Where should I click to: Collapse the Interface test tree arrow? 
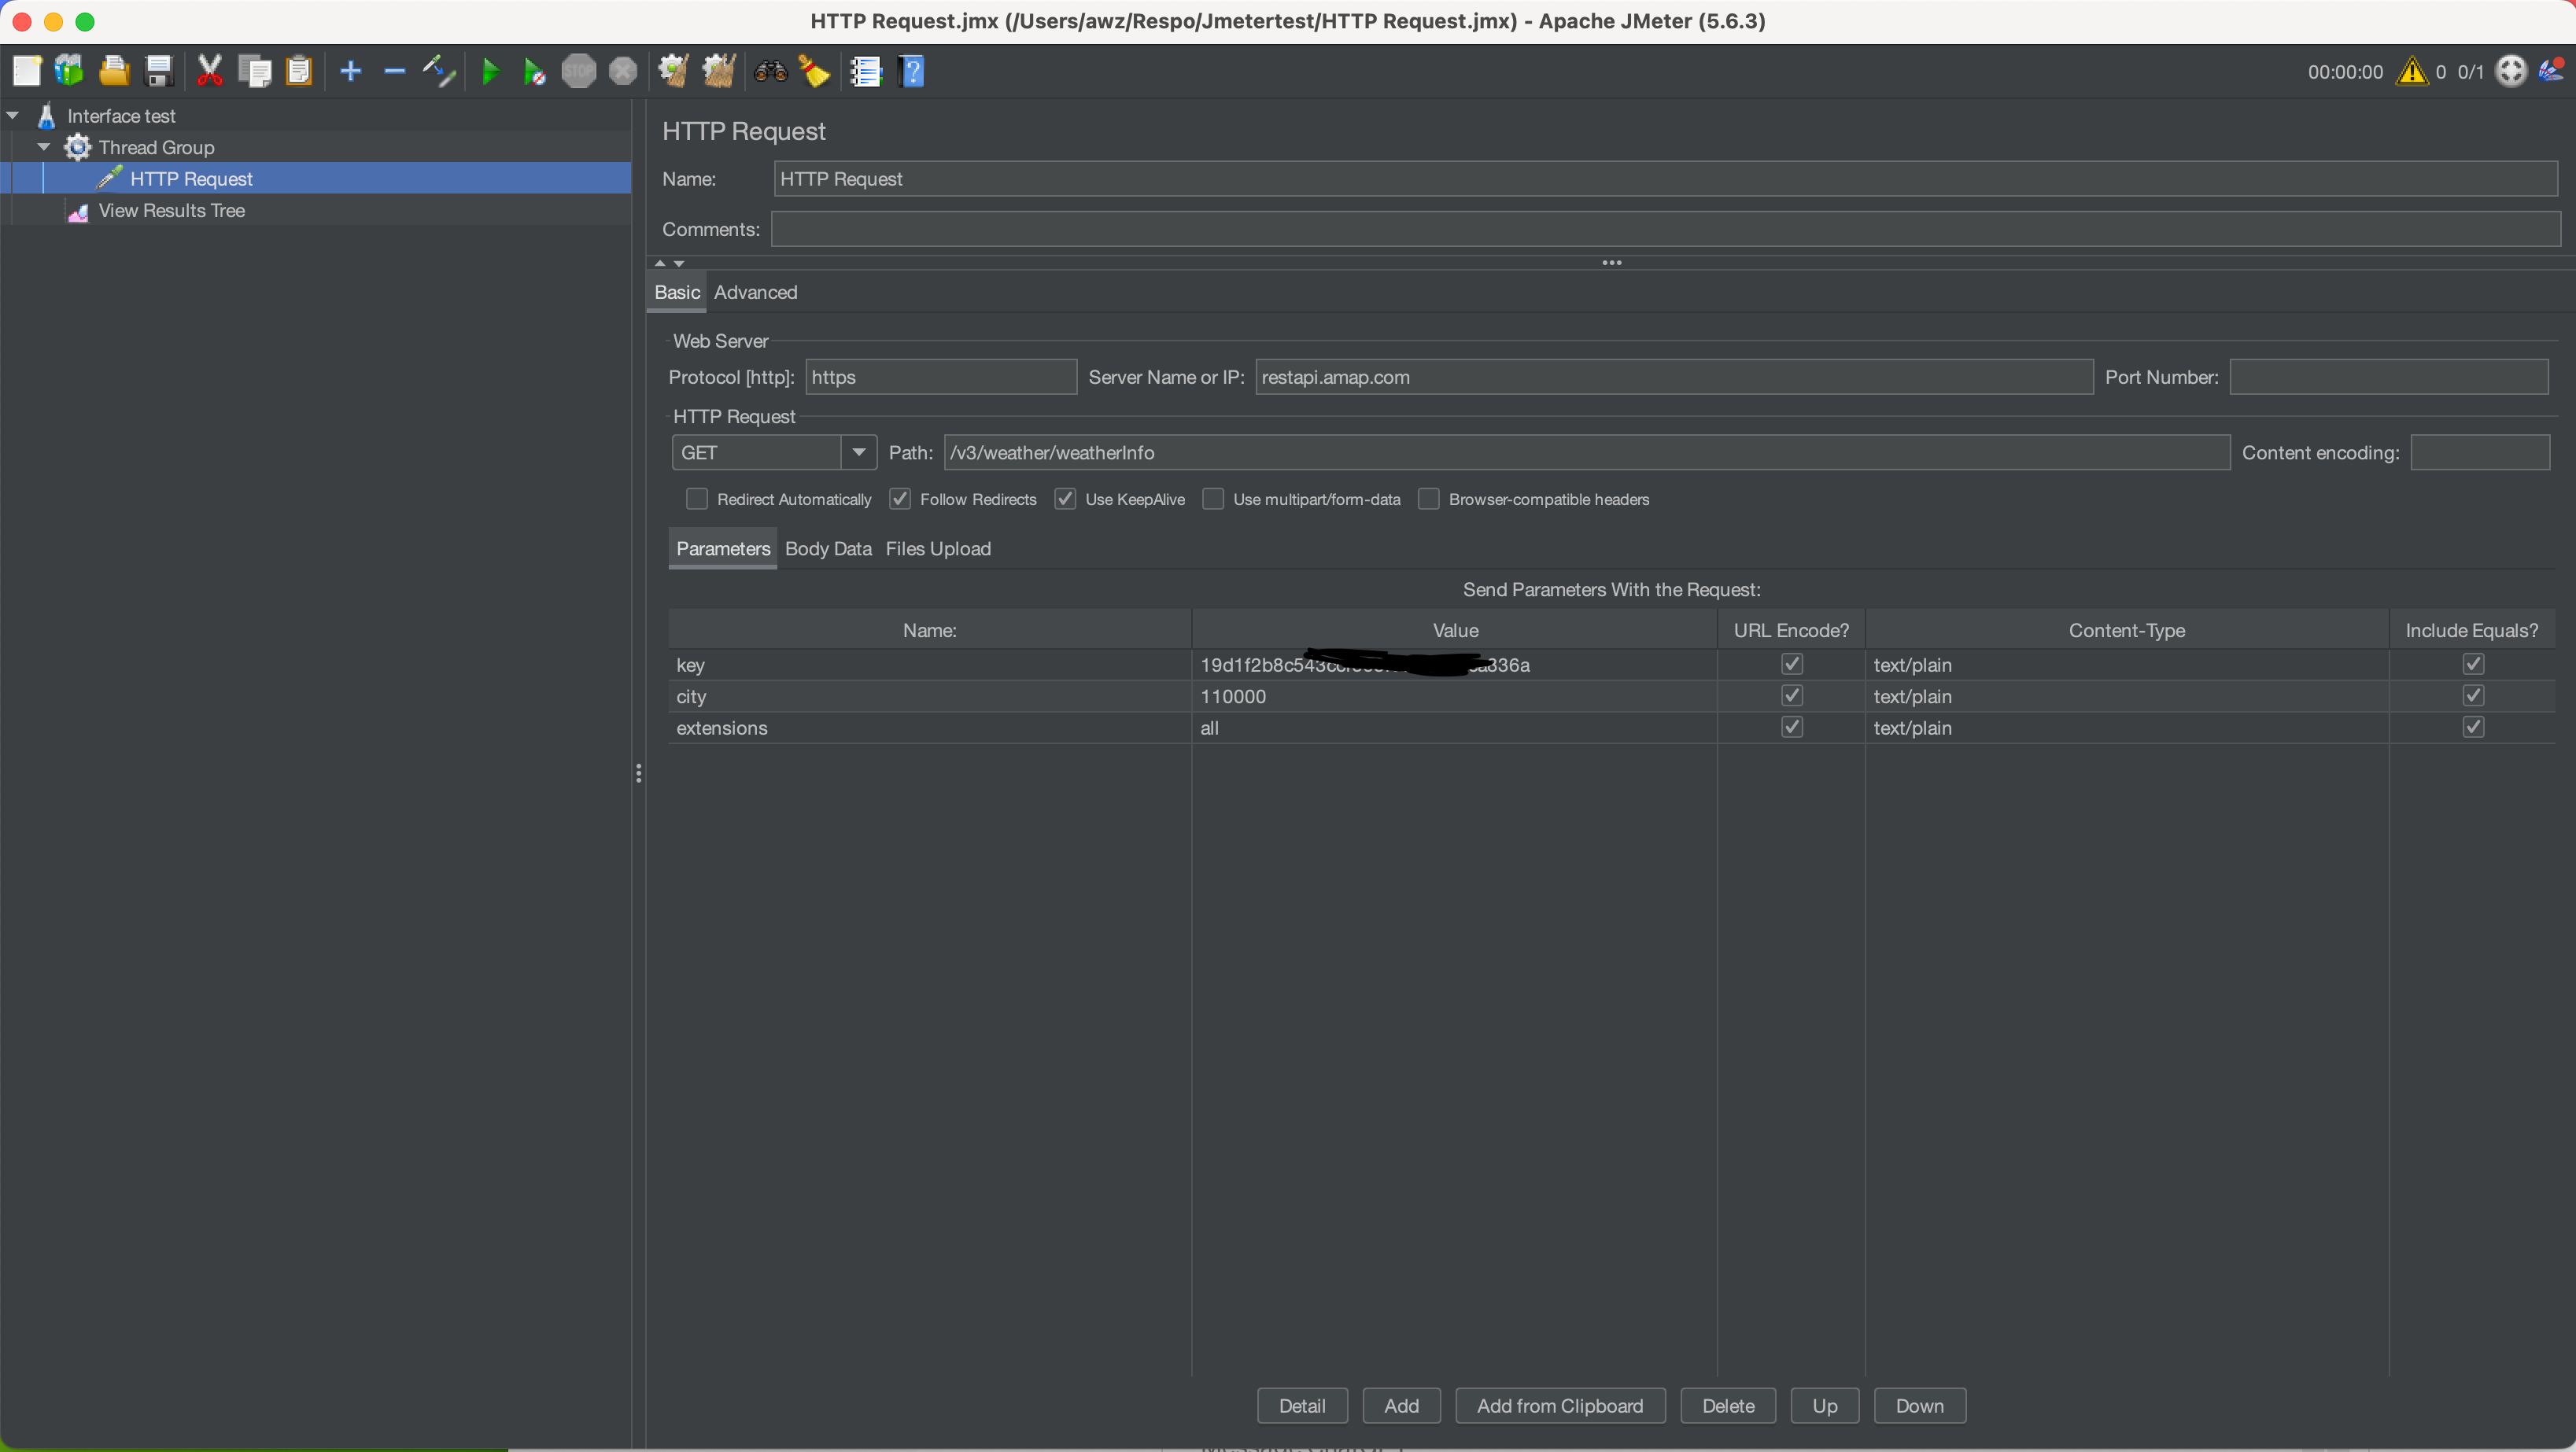click(x=13, y=116)
